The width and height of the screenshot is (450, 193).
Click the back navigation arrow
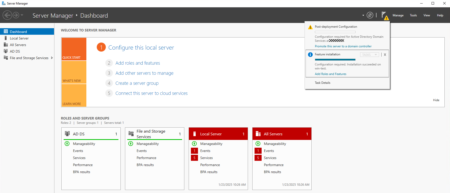(x=7, y=15)
